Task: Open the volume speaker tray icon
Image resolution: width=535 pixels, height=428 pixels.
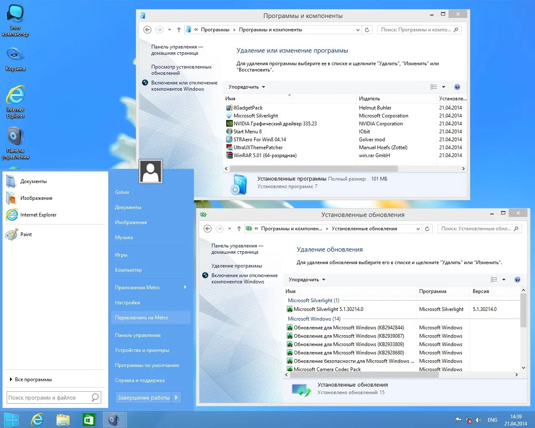Action: tap(479, 420)
